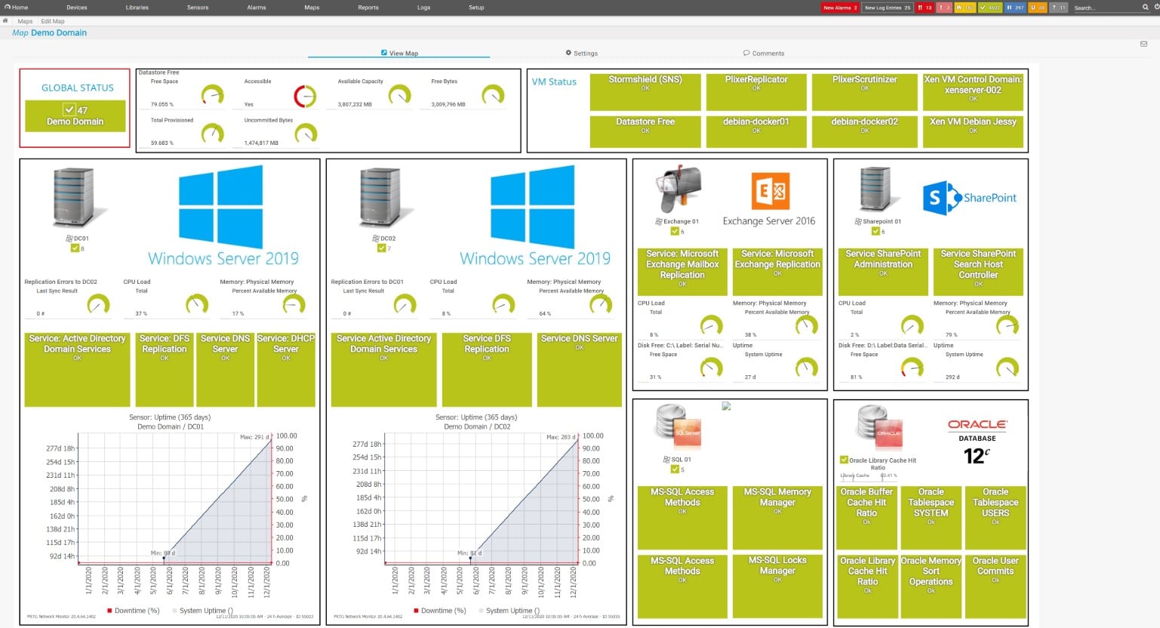This screenshot has height=628, width=1160.
Task: Open the Logs menu
Action: [424, 8]
